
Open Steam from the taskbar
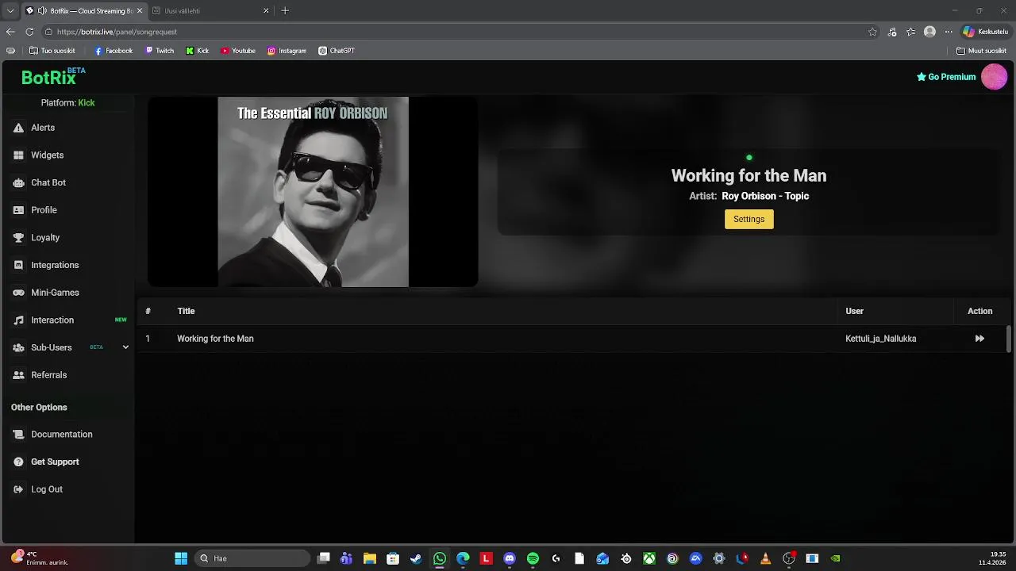[416, 558]
